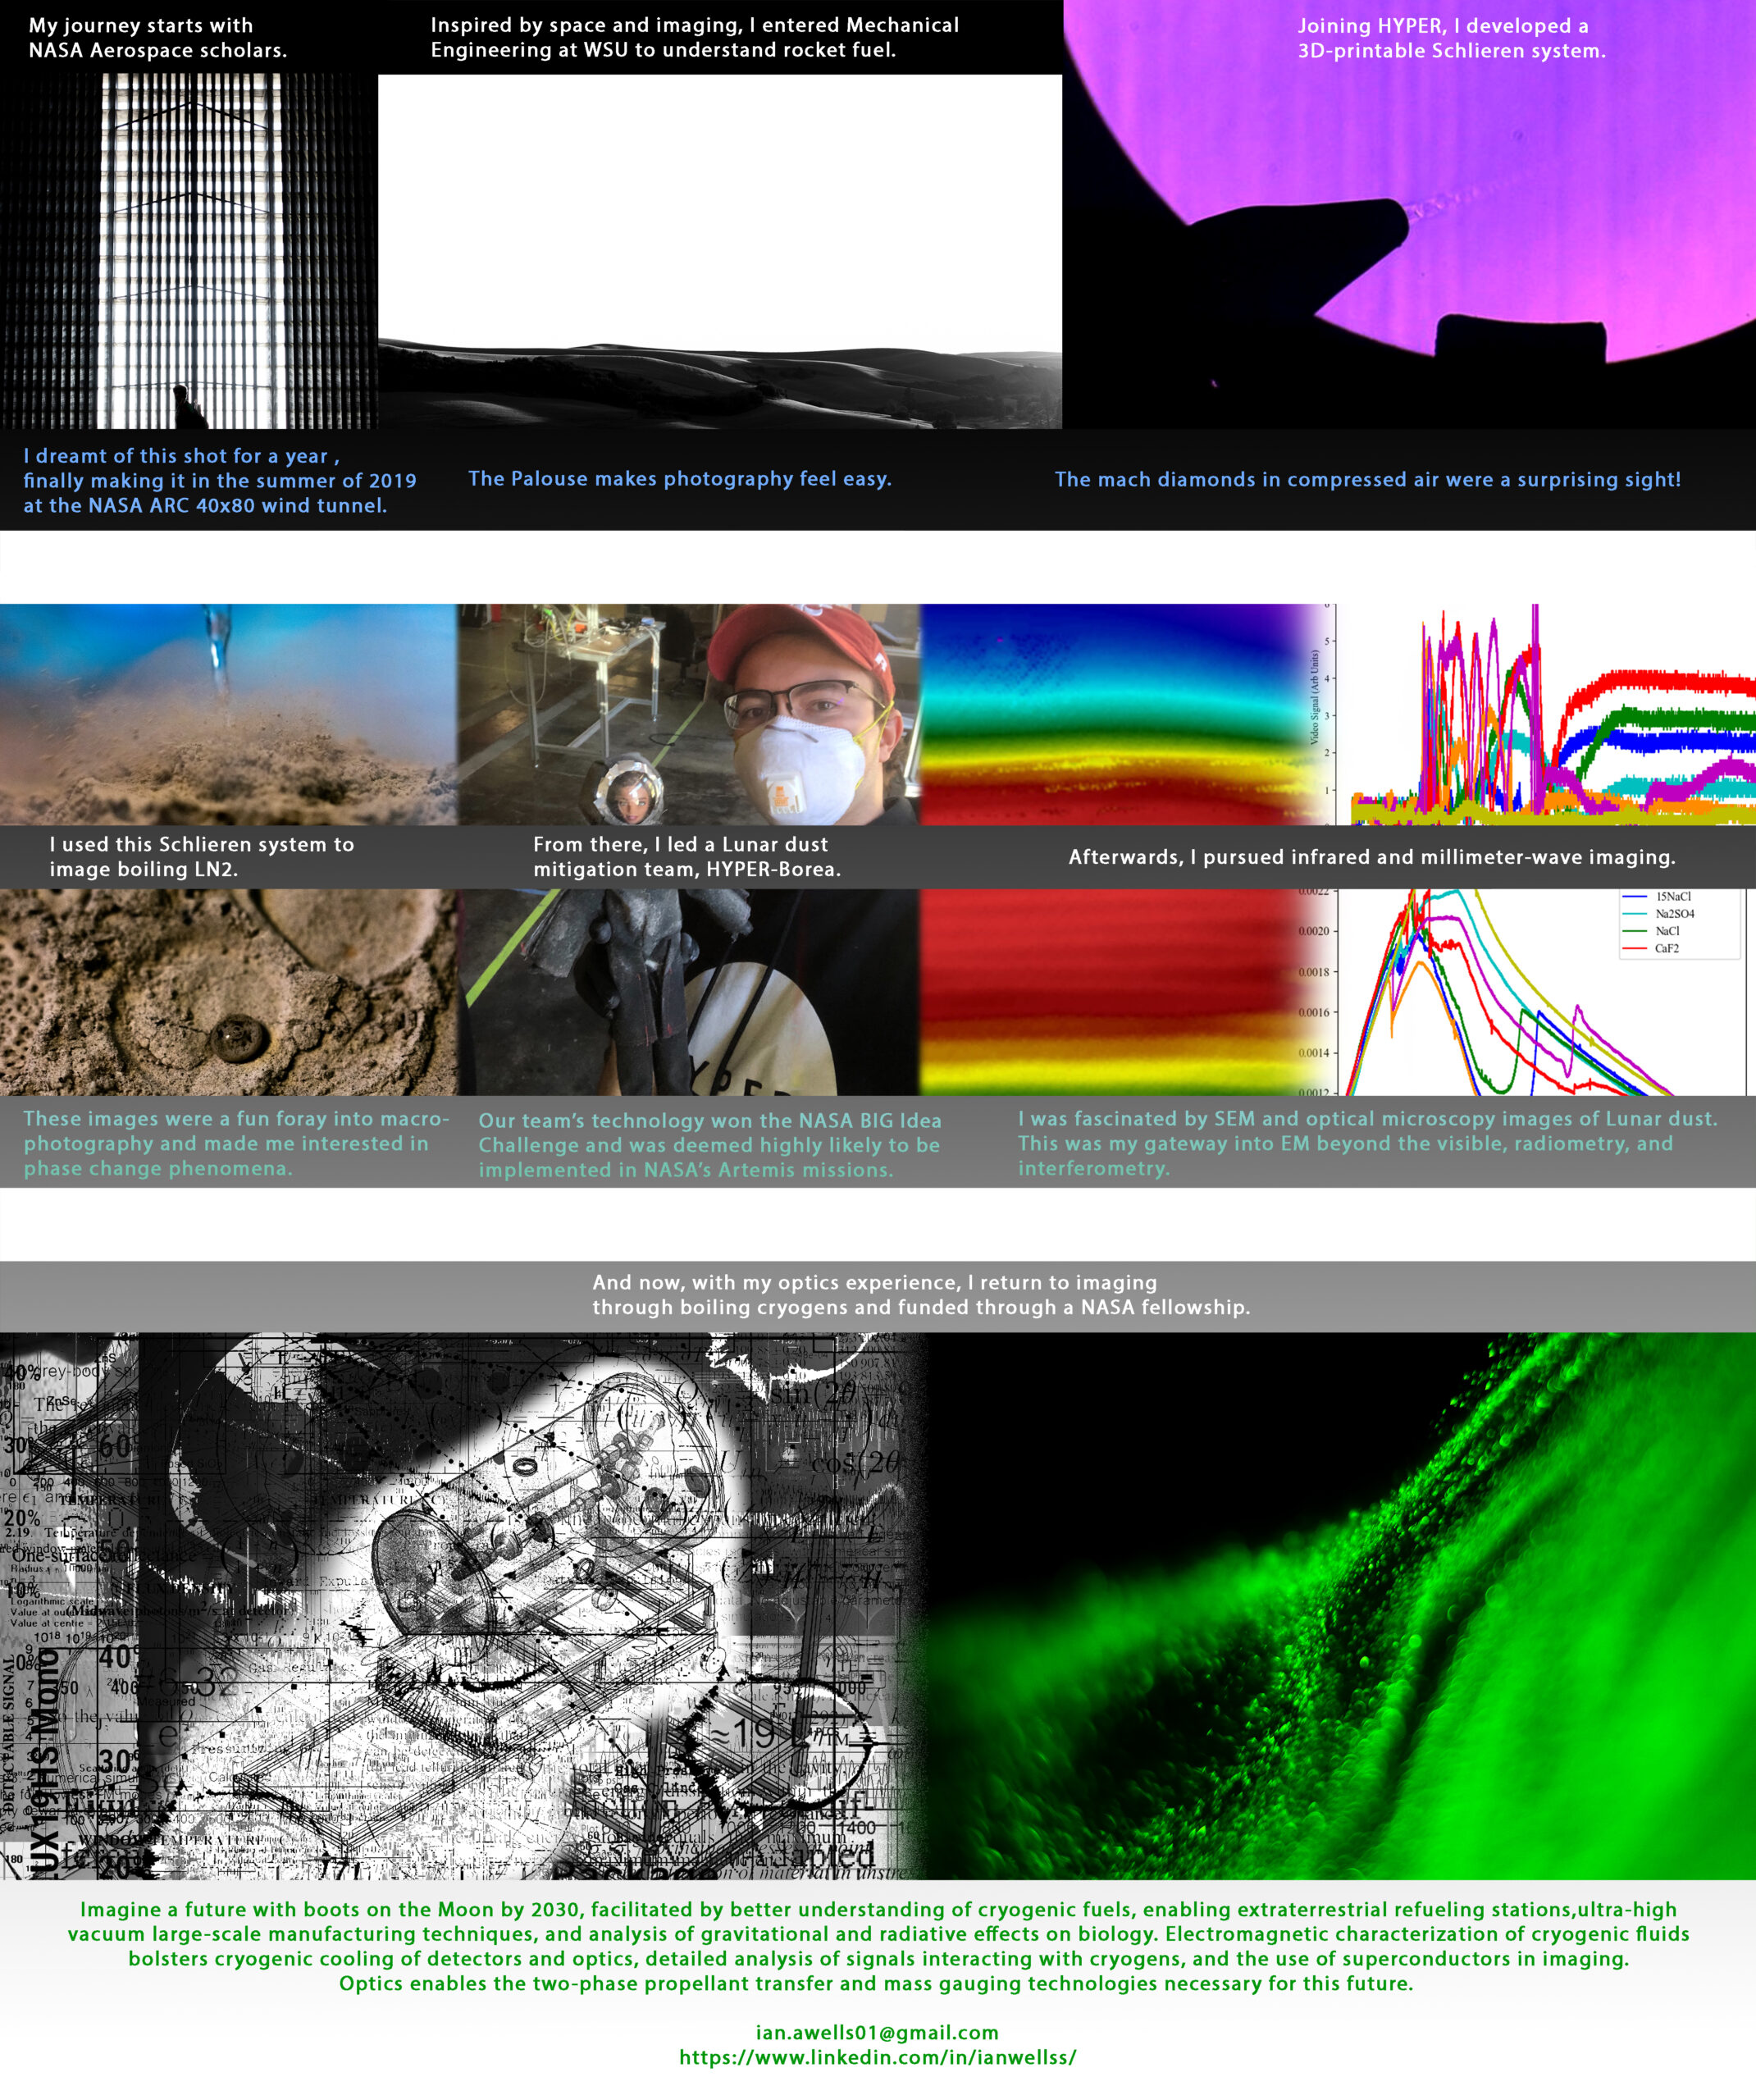Open the LinkedIn profile URL link
Viewport: 1756px width, 2100px height.
click(x=877, y=2057)
